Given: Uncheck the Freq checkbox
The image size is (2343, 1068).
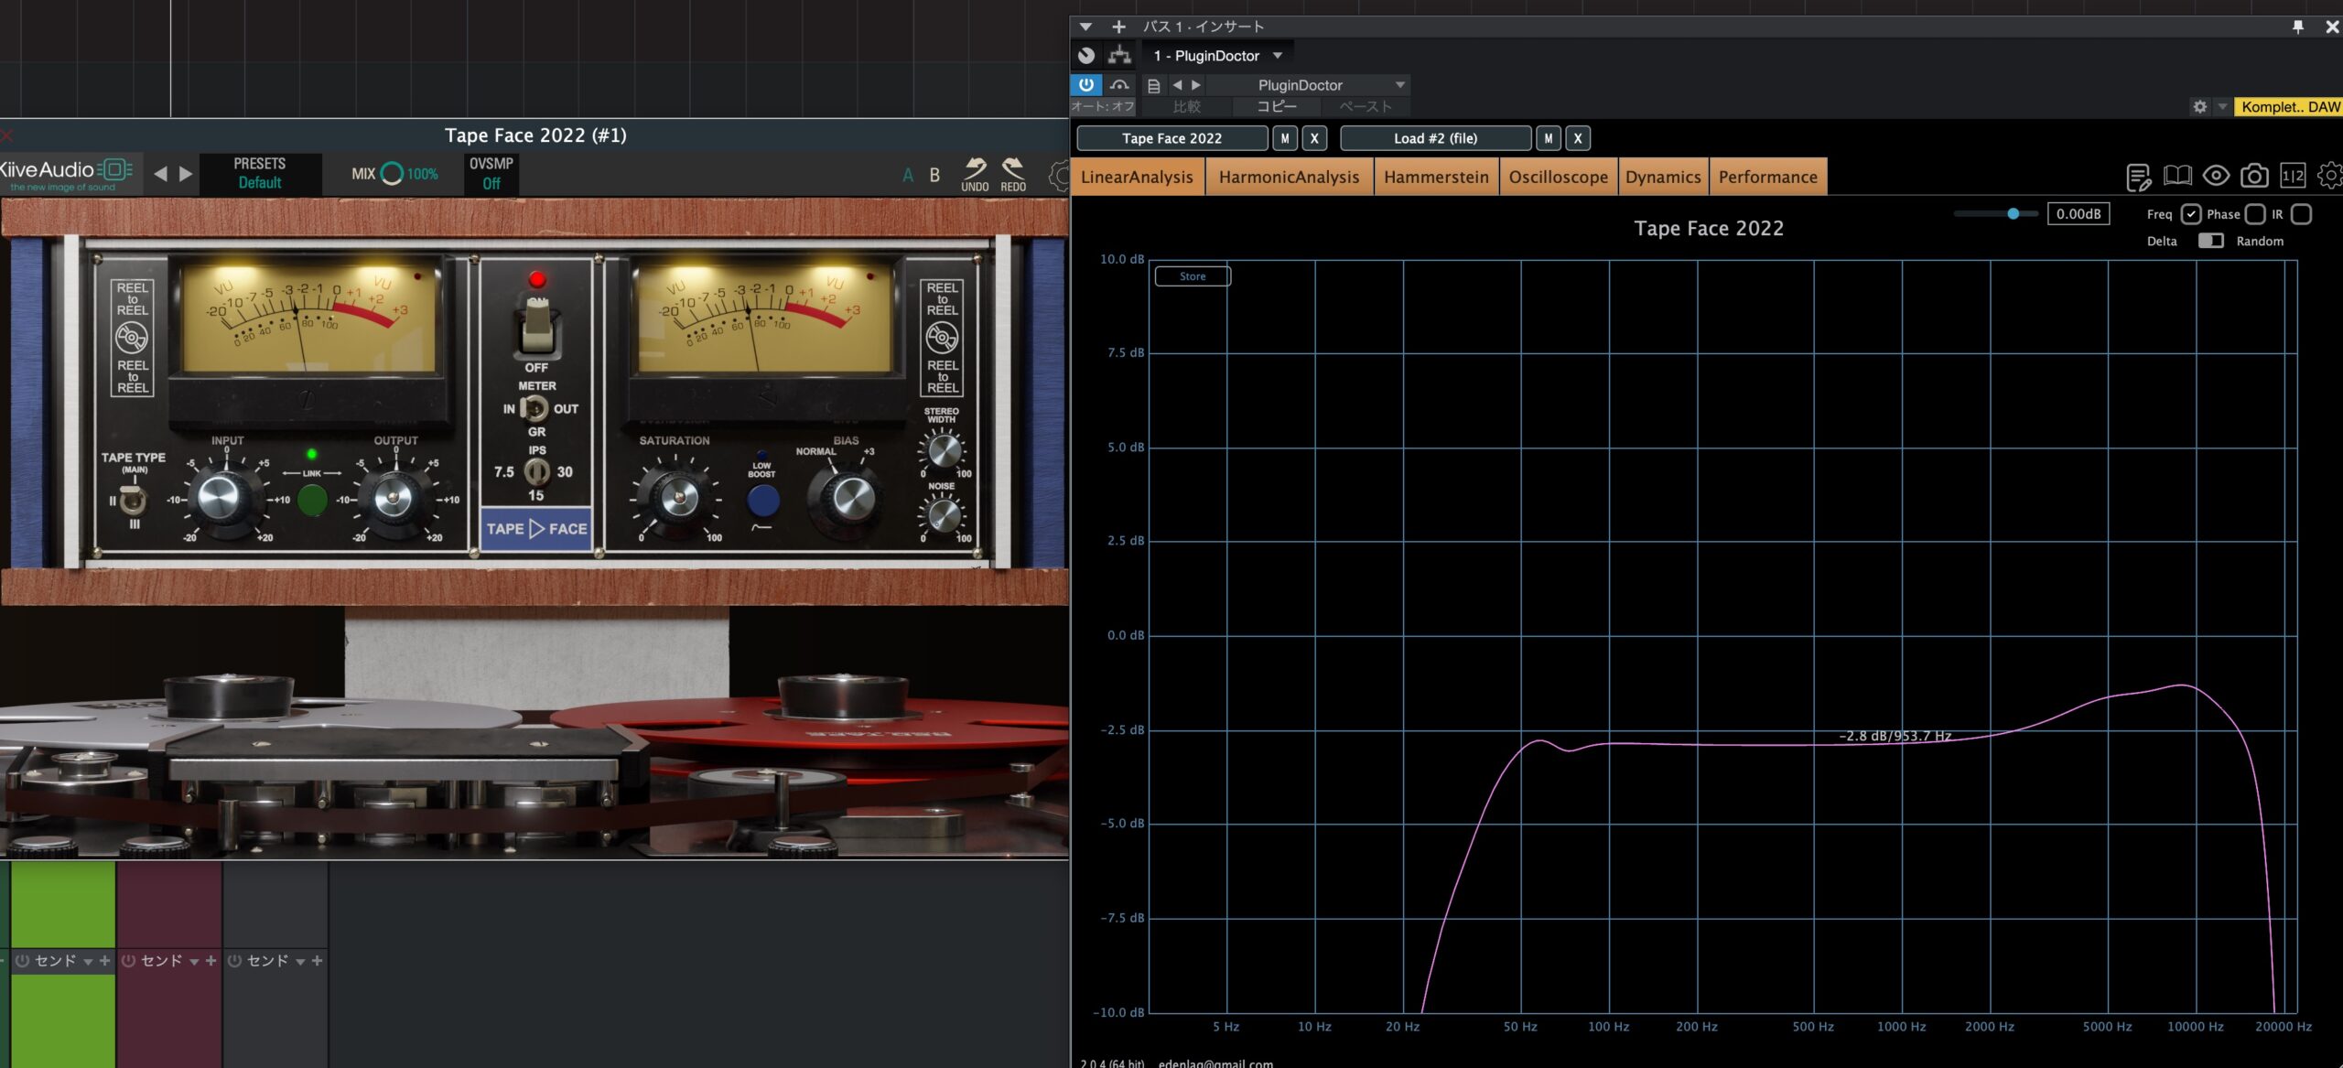Looking at the screenshot, I should coord(2190,214).
